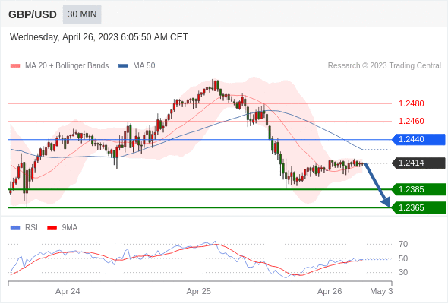This screenshot has height=304, width=448.
Task: Click the 1.2480 resistance label
Action: (411, 103)
